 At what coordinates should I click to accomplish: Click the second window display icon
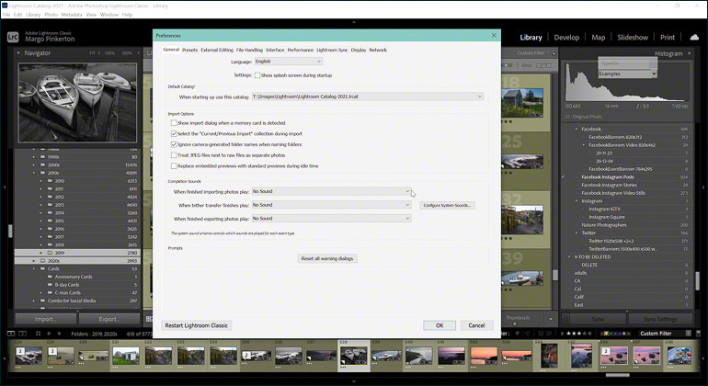click(x=22, y=334)
